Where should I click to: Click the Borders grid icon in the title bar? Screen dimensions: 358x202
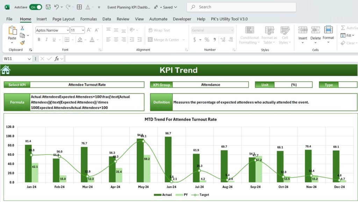[79, 7]
